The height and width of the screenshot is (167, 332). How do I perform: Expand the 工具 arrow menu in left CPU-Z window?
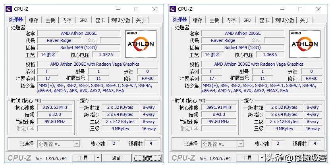[x=98, y=158]
